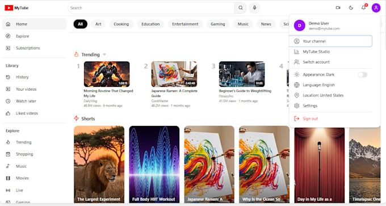
Task: Click the MyTube Studio chart icon
Action: coord(297,52)
